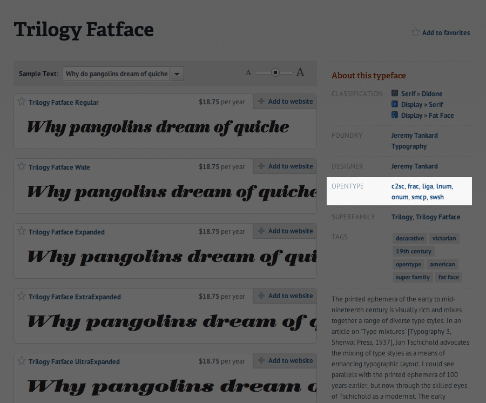
Task: Star Trilogy Fatface Regular as favorite
Action: 22,102
